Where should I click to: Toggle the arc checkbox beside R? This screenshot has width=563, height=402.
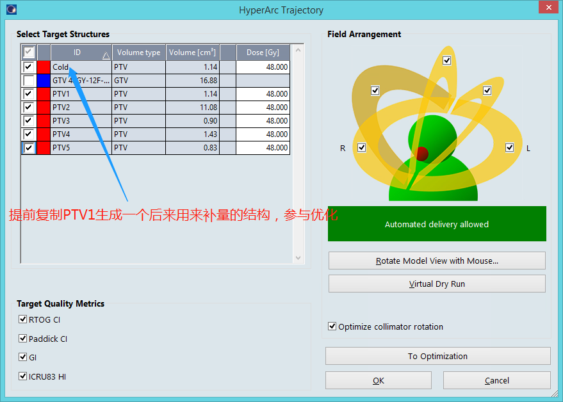pos(362,147)
